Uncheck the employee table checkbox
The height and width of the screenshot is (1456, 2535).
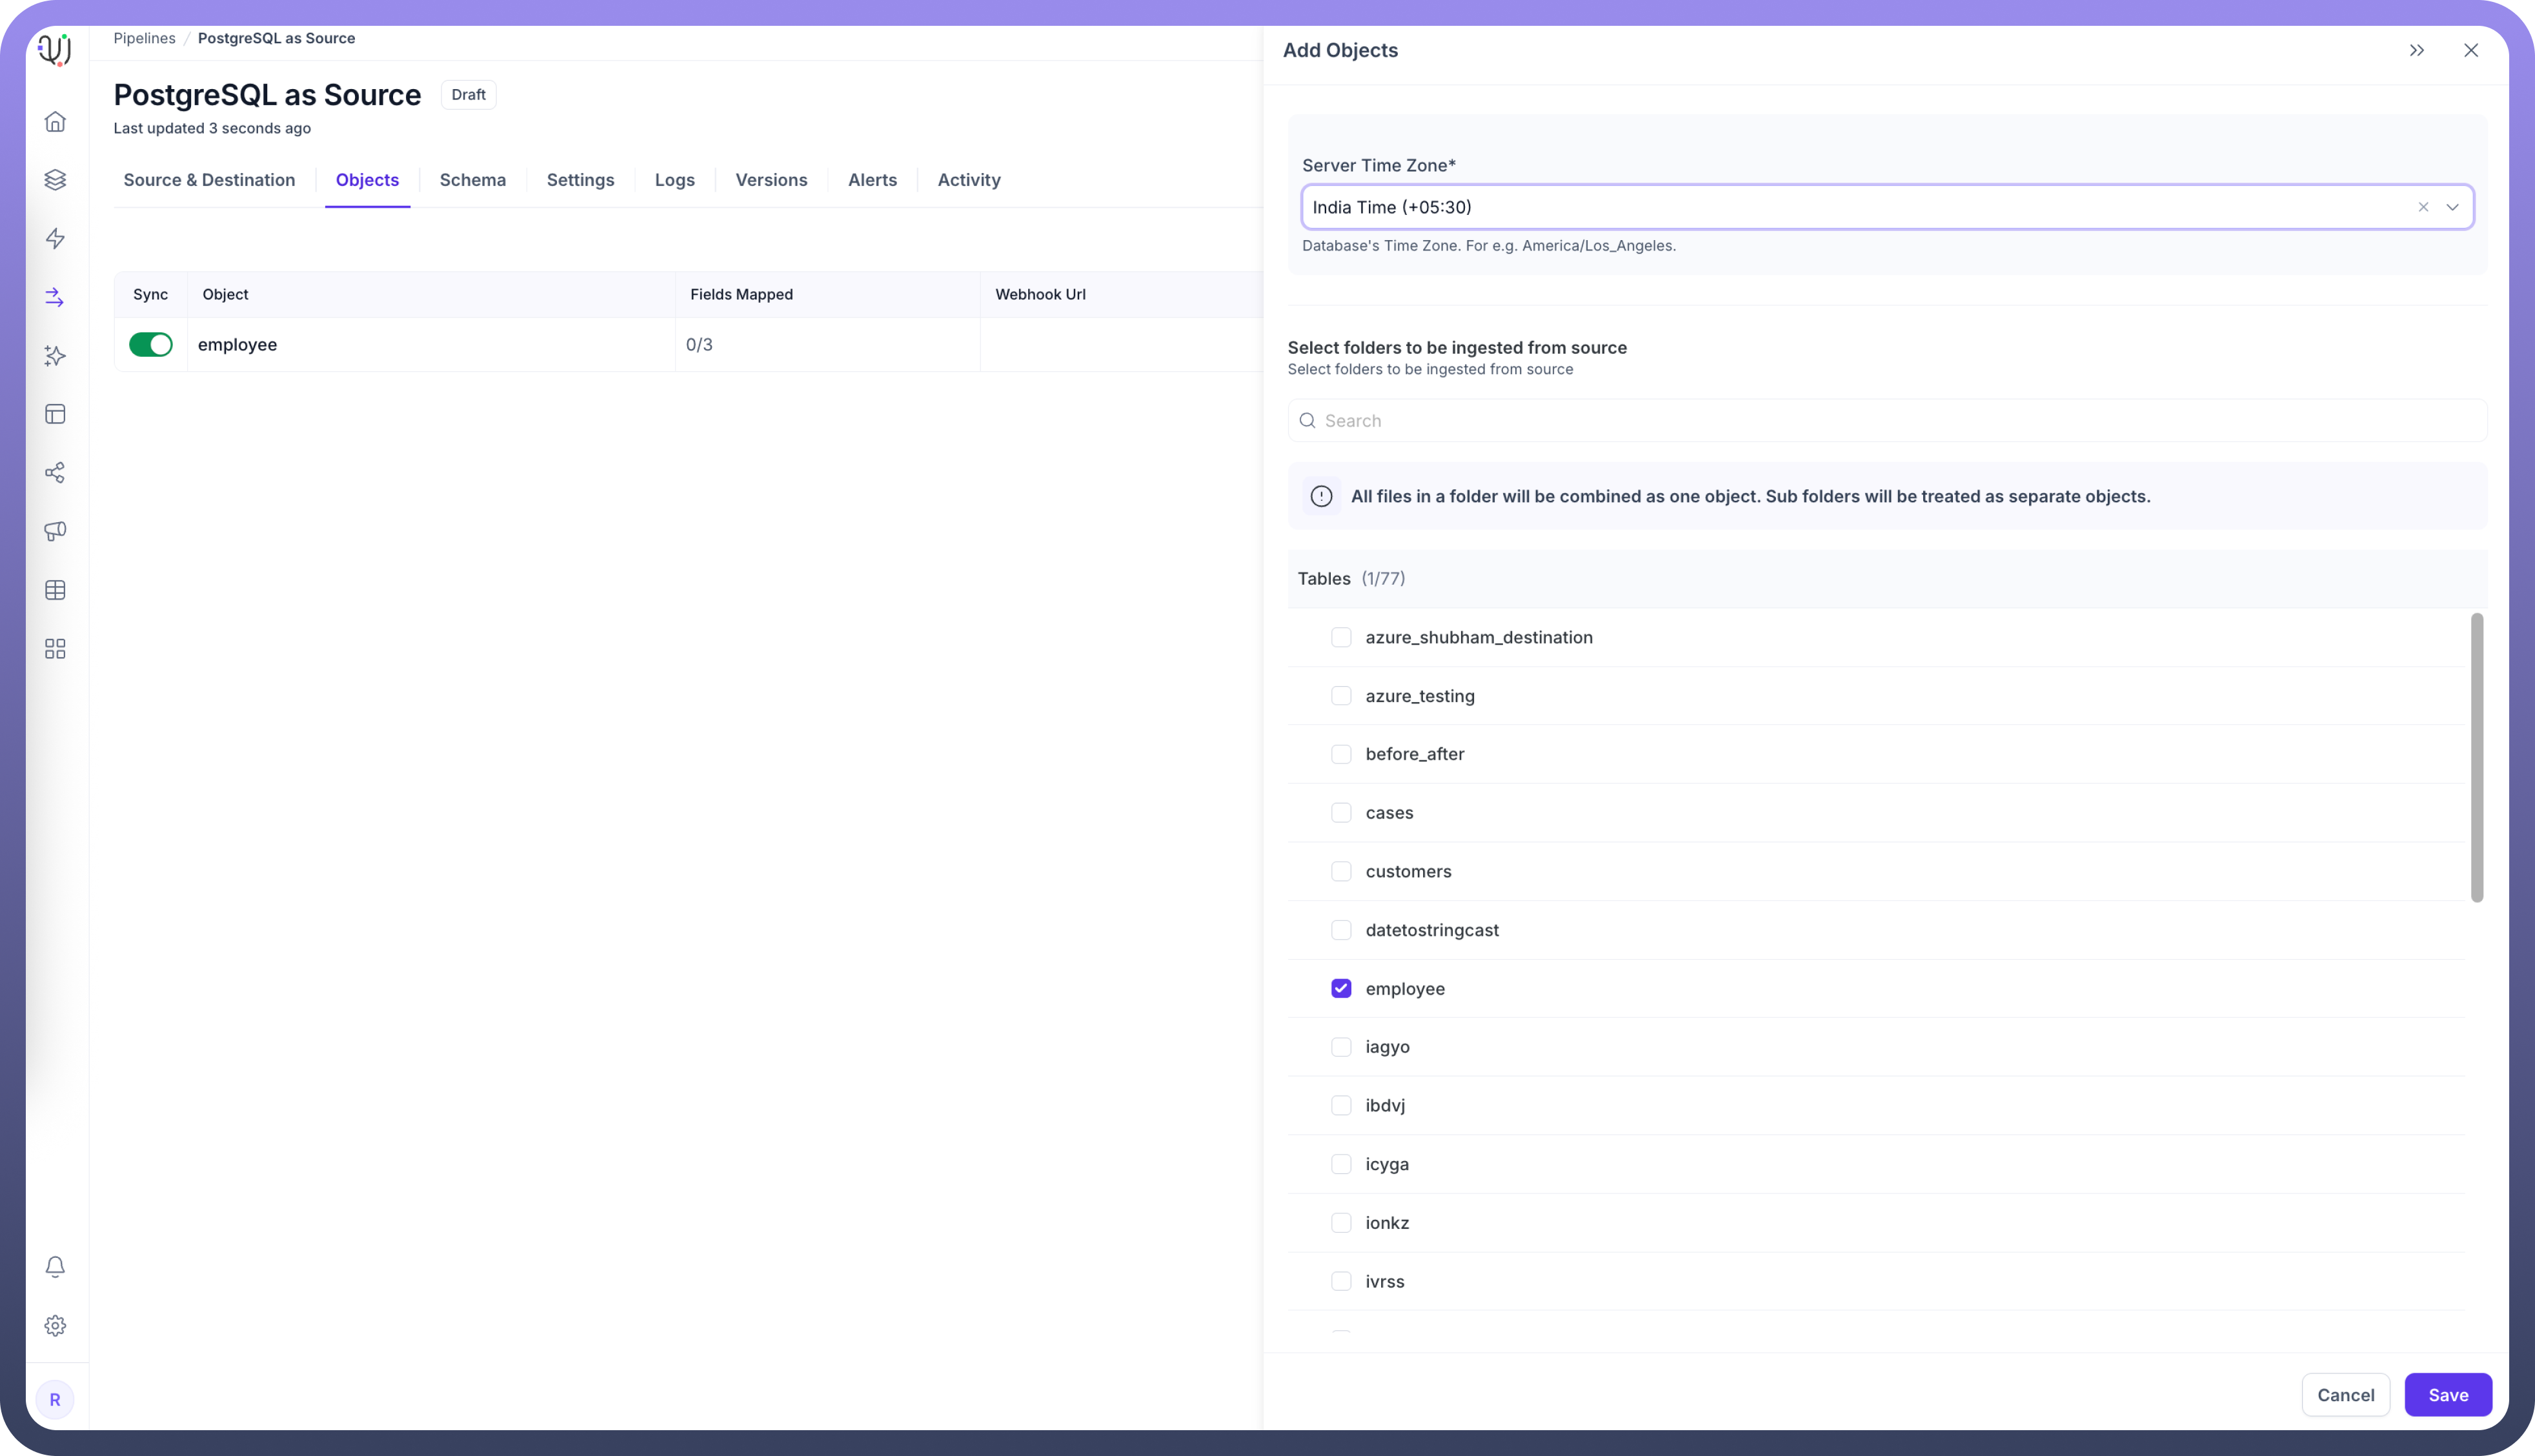click(1341, 989)
